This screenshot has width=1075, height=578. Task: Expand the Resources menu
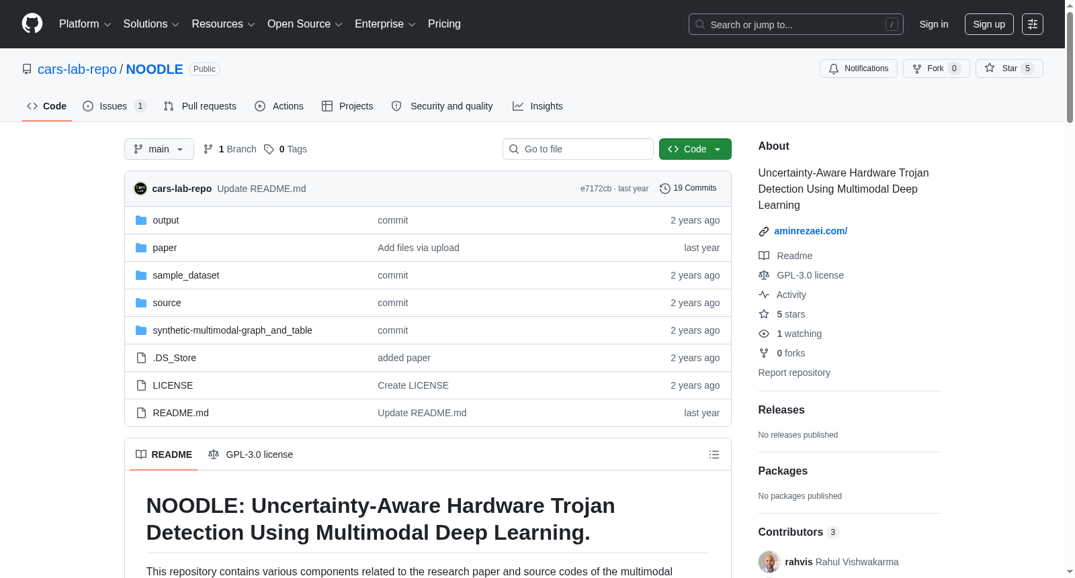224,24
